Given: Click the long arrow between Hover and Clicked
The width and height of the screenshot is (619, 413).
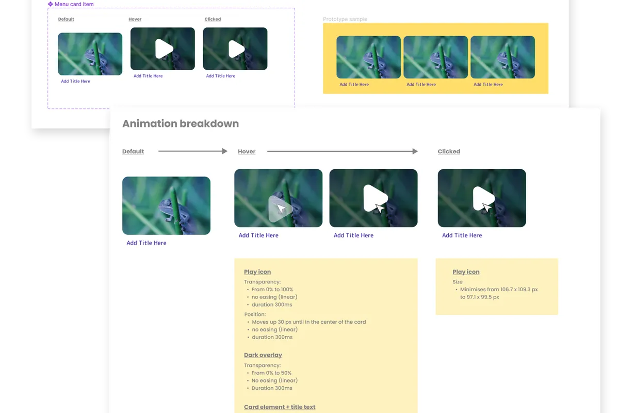Looking at the screenshot, I should pos(343,151).
